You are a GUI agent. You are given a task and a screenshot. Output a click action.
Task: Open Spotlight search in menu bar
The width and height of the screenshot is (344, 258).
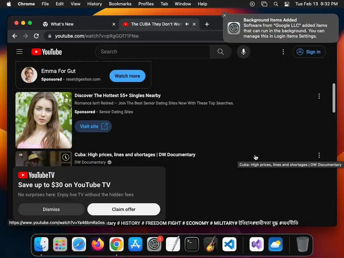276,4
